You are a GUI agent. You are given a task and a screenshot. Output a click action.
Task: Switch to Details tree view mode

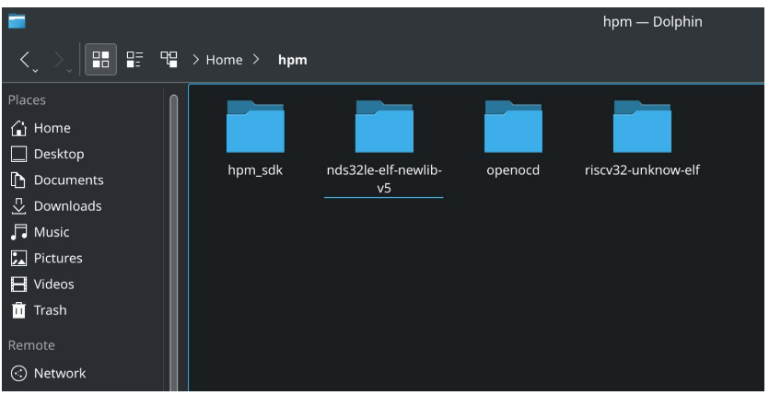[x=169, y=60]
